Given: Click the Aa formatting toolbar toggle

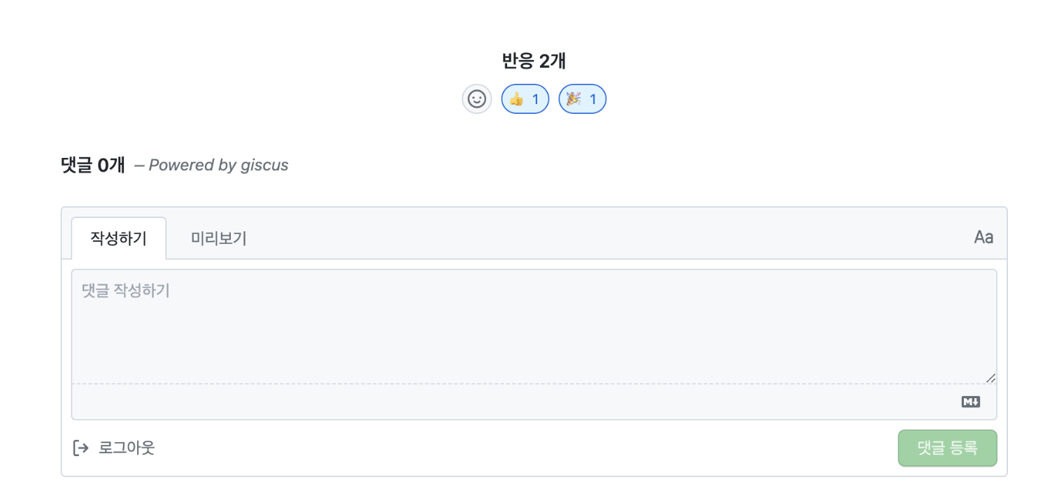Looking at the screenshot, I should click(x=983, y=238).
